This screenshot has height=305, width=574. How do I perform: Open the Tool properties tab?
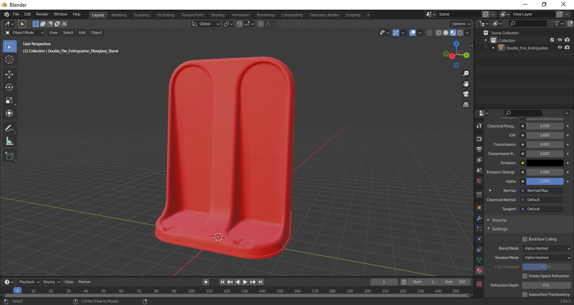tap(479, 126)
